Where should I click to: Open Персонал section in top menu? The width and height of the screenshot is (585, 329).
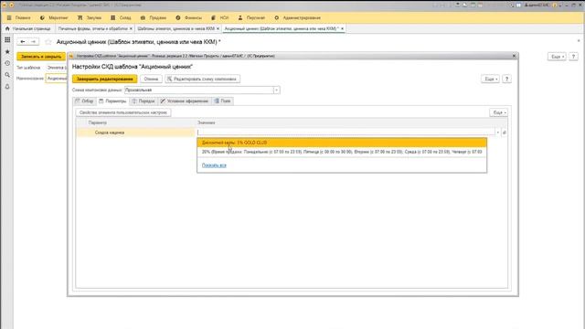pyautogui.click(x=251, y=17)
